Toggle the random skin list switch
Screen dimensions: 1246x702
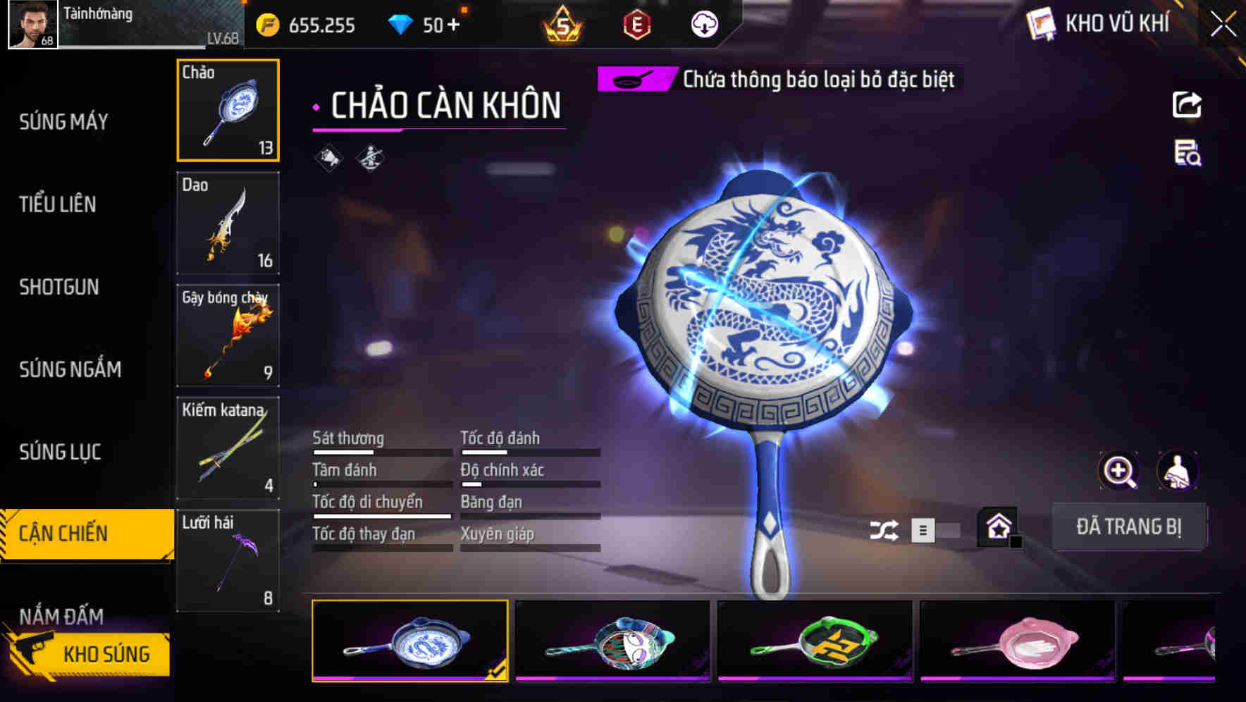click(x=935, y=530)
